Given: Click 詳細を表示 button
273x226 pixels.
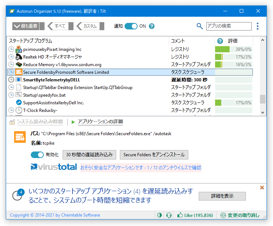Looking at the screenshot, I should click(222, 196).
